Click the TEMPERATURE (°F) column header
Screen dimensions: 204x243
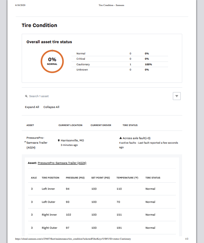pyautogui.click(x=127, y=178)
